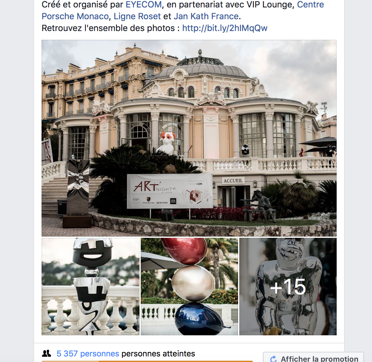Open the Porsche Monaco link text
The image size is (372, 362).
point(75,16)
